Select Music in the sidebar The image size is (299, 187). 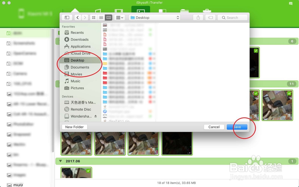point(76,81)
